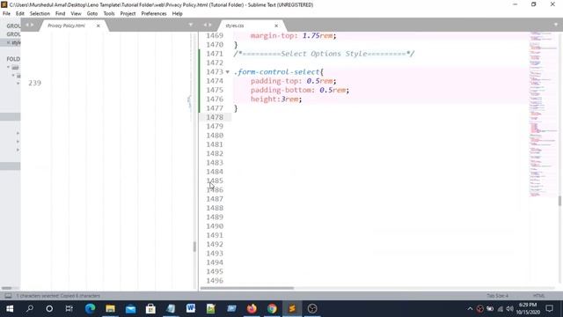This screenshot has width=563, height=317.
Task: Switch to the Privacy Policy.html tab
Action: pyautogui.click(x=67, y=26)
